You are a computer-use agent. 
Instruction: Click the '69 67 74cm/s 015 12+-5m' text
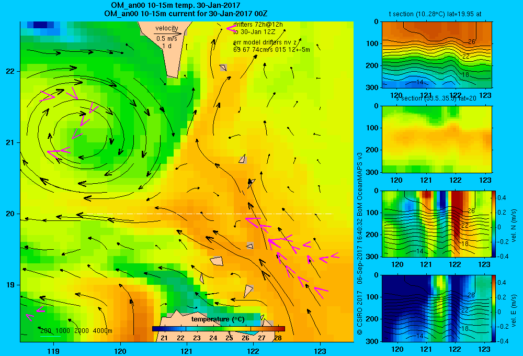(x=271, y=50)
